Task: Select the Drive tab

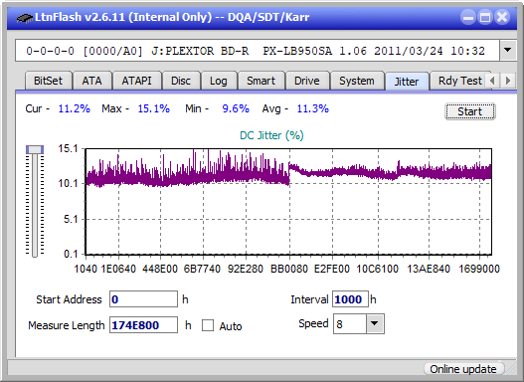Action: 307,81
